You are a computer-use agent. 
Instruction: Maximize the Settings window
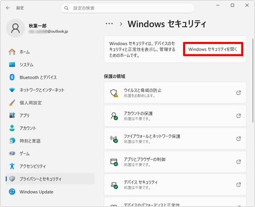click(233, 5)
